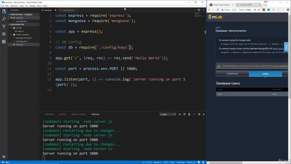Click the split editor icon
The width and height of the screenshot is (291, 164).
click(x=199, y=10)
